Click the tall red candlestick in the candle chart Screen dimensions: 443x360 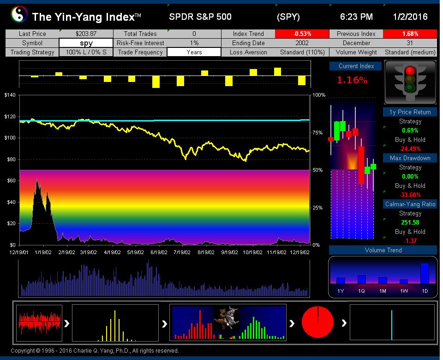pos(361,165)
